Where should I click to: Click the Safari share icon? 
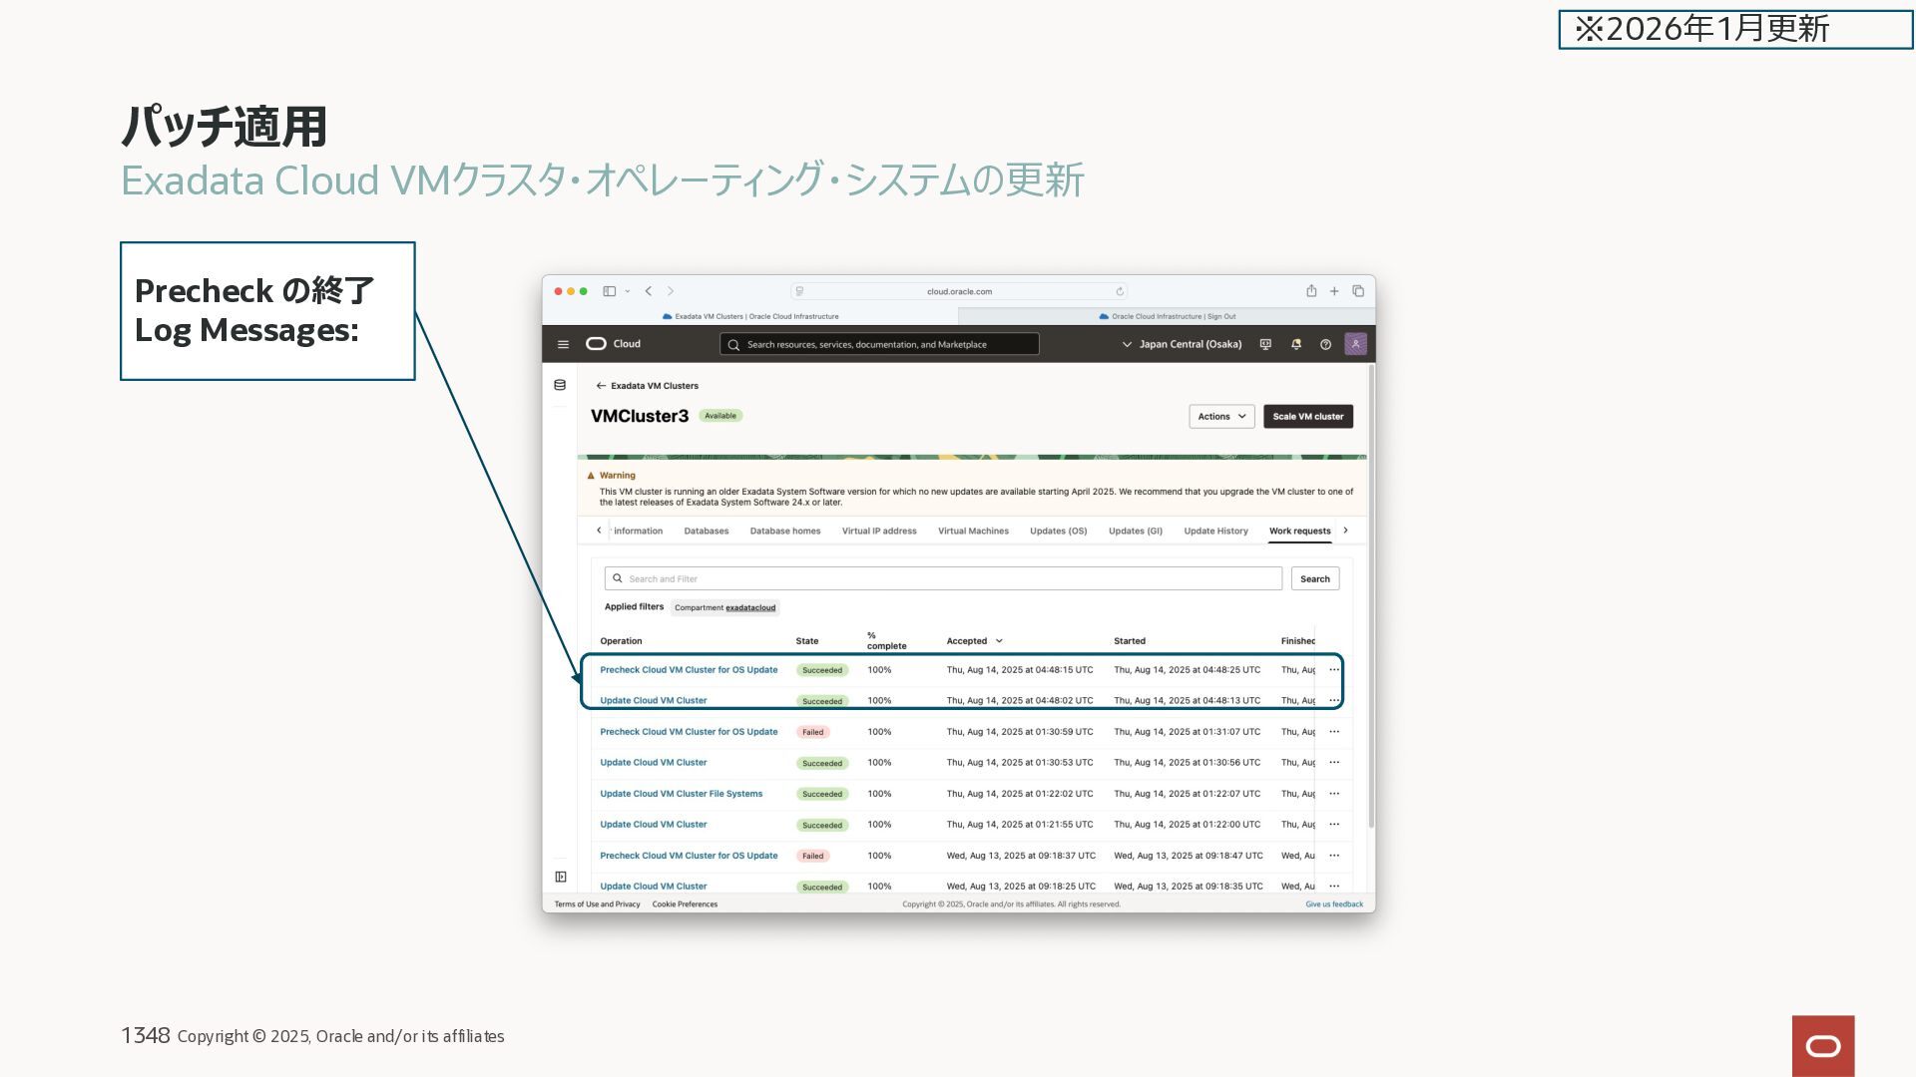click(x=1311, y=291)
